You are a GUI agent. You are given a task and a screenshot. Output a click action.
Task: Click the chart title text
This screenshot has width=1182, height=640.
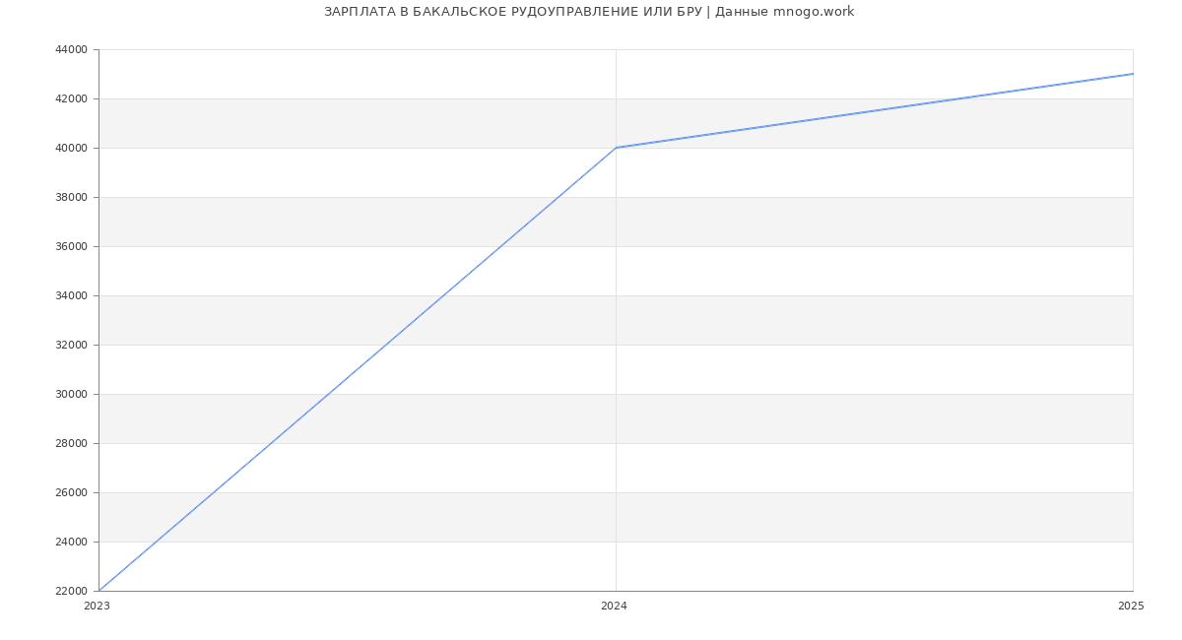[589, 12]
